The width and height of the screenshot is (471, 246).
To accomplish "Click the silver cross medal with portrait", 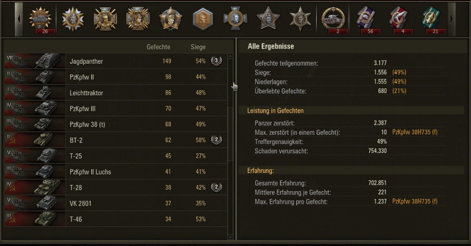I will (x=235, y=19).
